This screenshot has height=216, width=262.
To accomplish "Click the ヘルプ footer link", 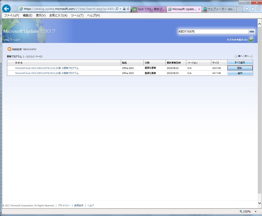I will [x=91, y=205].
